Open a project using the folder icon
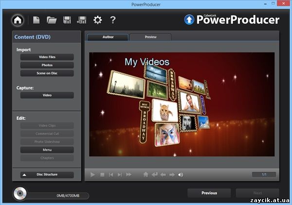The image size is (292, 205). [52, 20]
